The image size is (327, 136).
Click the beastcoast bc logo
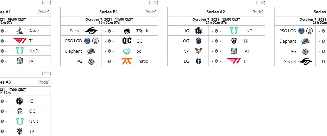click(x=127, y=51)
